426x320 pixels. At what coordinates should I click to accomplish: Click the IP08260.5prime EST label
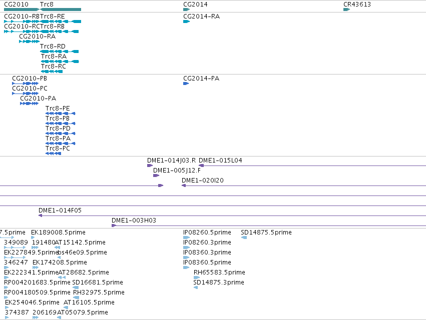[207, 232]
